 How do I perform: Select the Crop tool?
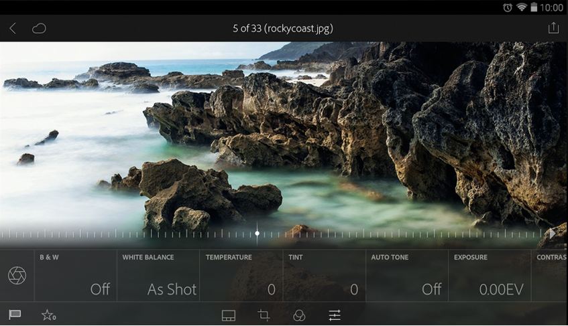(x=264, y=315)
